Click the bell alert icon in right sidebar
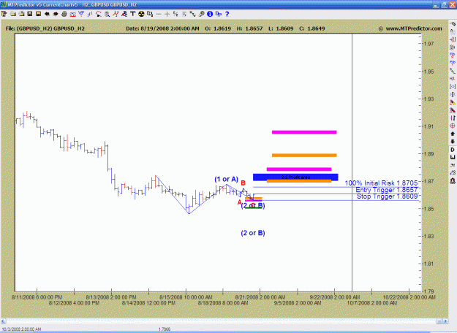Viewport: 457px width, 333px height. tap(453, 181)
